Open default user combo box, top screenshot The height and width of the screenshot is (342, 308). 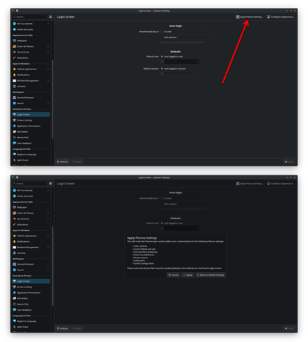point(181,62)
